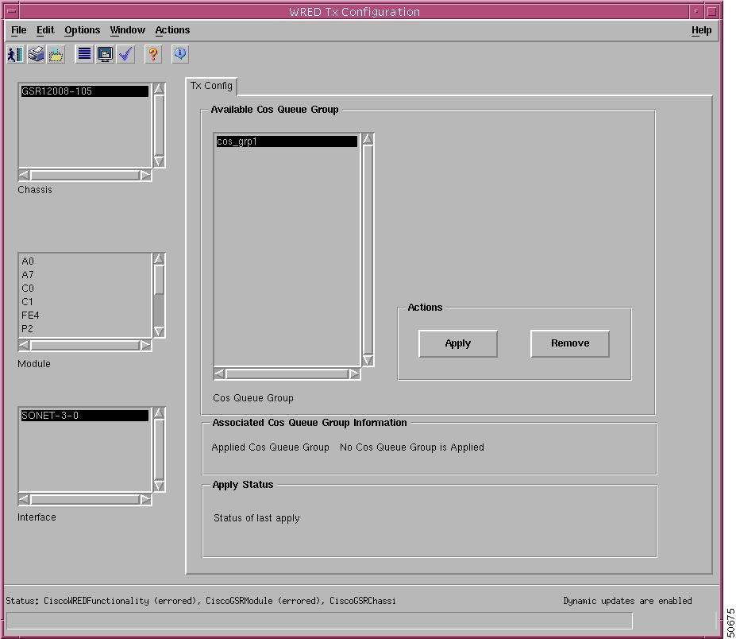
Task: Select module P2
Action: 84,329
